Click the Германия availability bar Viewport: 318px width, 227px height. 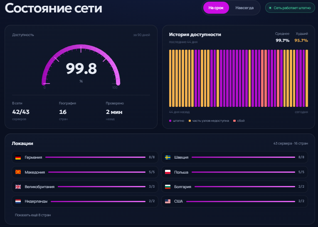pos(95,157)
